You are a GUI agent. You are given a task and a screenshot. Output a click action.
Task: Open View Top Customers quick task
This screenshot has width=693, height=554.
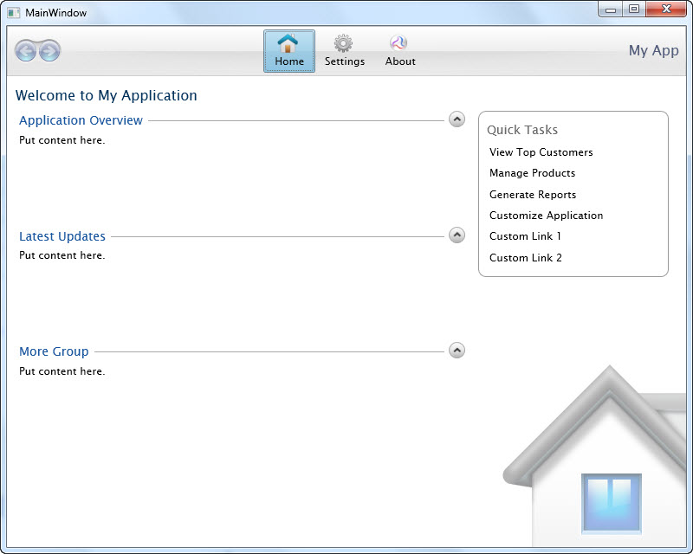(541, 152)
